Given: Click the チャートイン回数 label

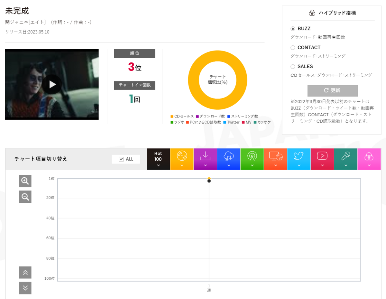Looking at the screenshot, I should point(134,85).
